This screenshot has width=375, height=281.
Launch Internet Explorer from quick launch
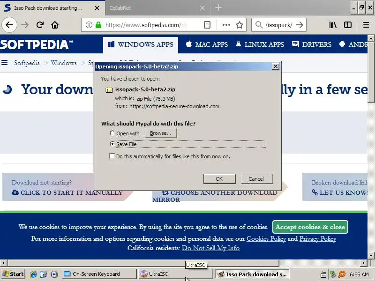[33, 274]
